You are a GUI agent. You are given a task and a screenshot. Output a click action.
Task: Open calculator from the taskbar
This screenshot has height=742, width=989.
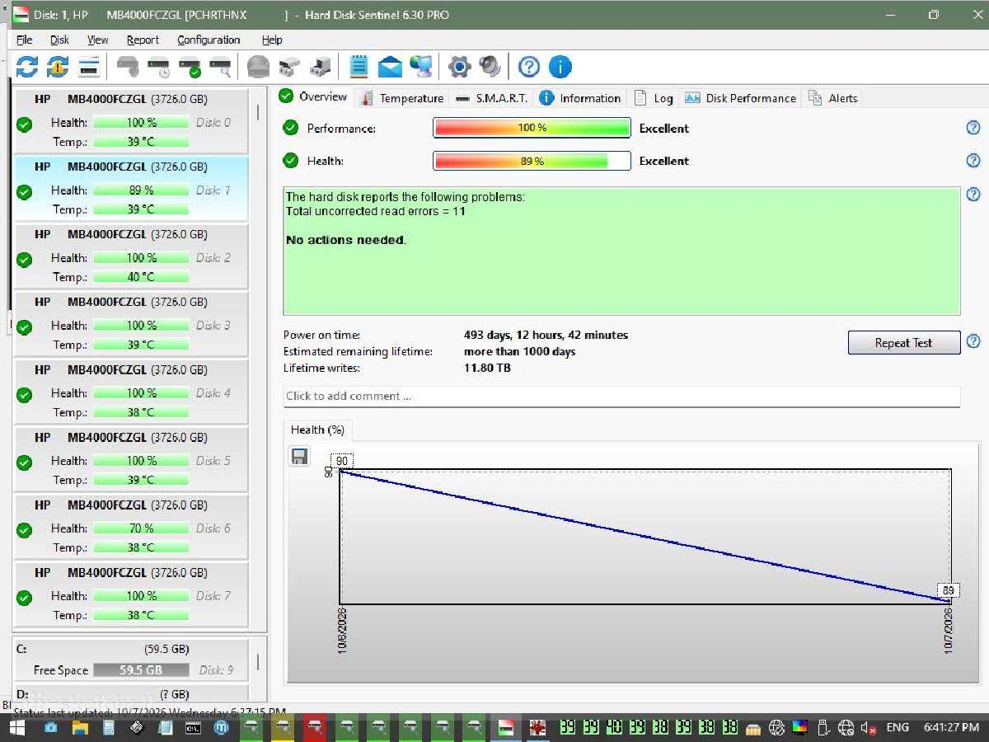point(108,727)
